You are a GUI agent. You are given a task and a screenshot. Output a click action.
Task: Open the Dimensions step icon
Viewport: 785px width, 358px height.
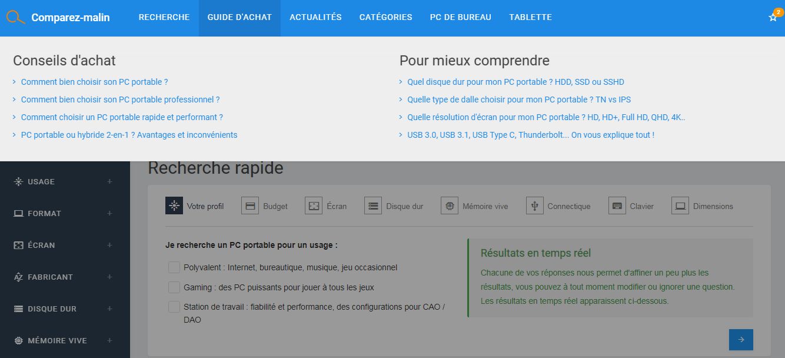pyautogui.click(x=681, y=205)
